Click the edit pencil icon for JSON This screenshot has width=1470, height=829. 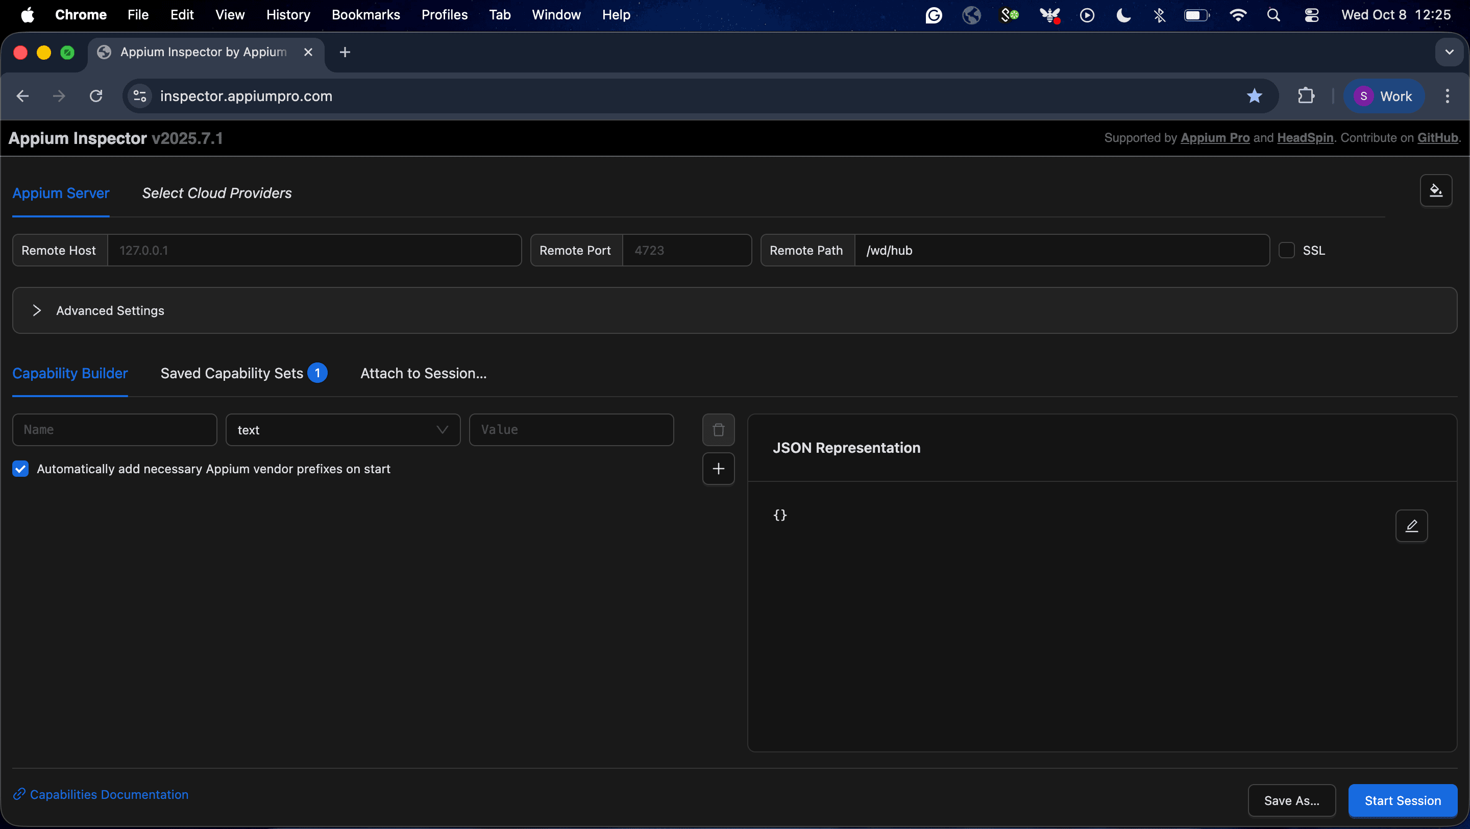(x=1411, y=525)
